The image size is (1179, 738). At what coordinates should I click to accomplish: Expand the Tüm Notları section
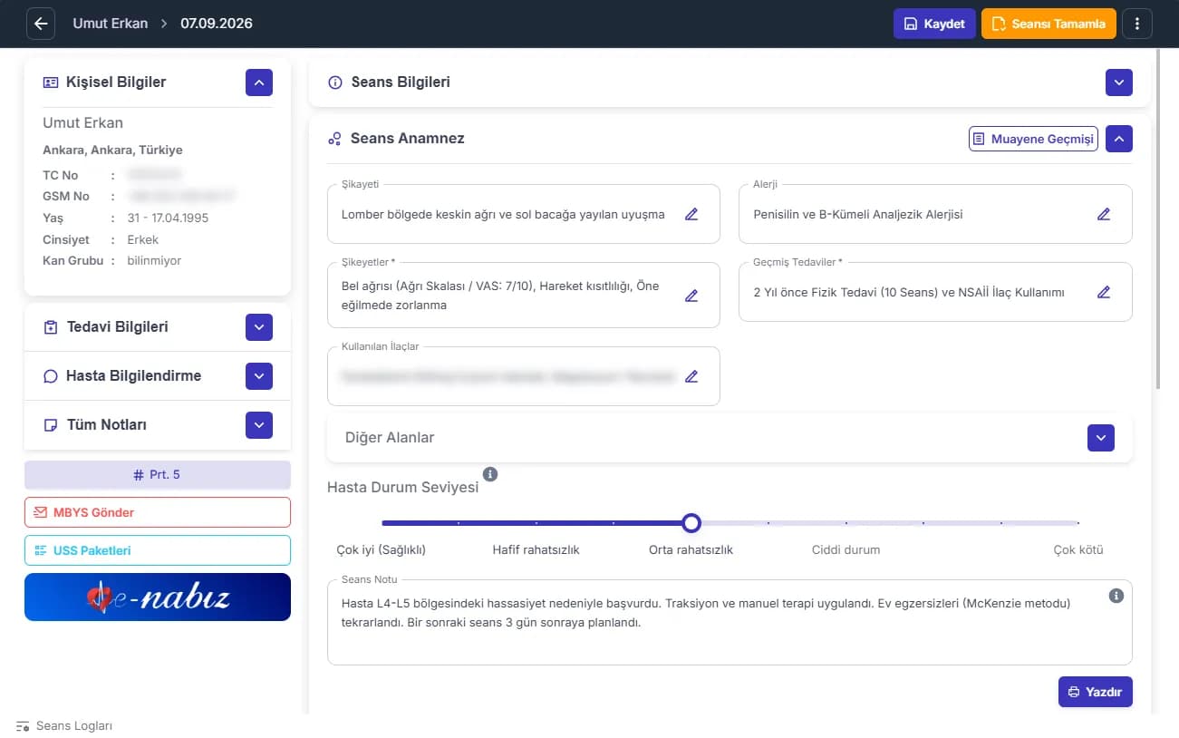(259, 425)
